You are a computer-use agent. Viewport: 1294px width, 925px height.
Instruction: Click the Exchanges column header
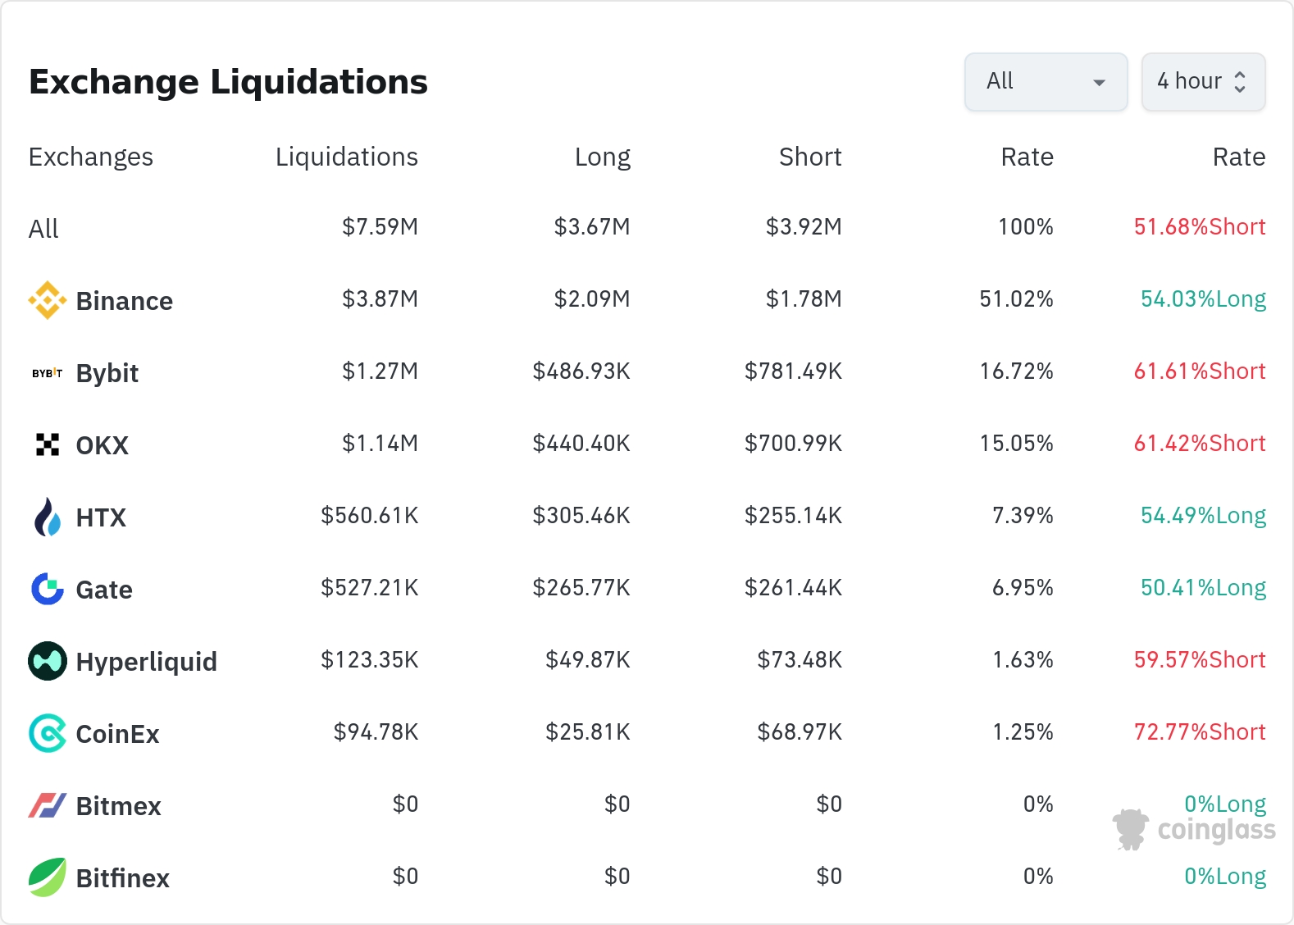[x=91, y=157]
